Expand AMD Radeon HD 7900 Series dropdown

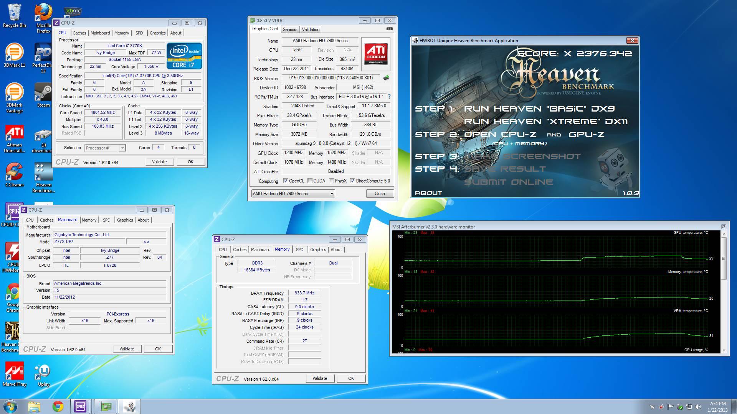click(x=332, y=194)
